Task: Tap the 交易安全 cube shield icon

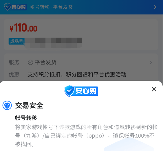Action: (x=7, y=105)
